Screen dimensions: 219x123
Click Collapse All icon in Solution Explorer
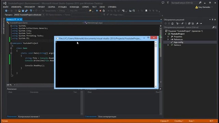[189, 24]
